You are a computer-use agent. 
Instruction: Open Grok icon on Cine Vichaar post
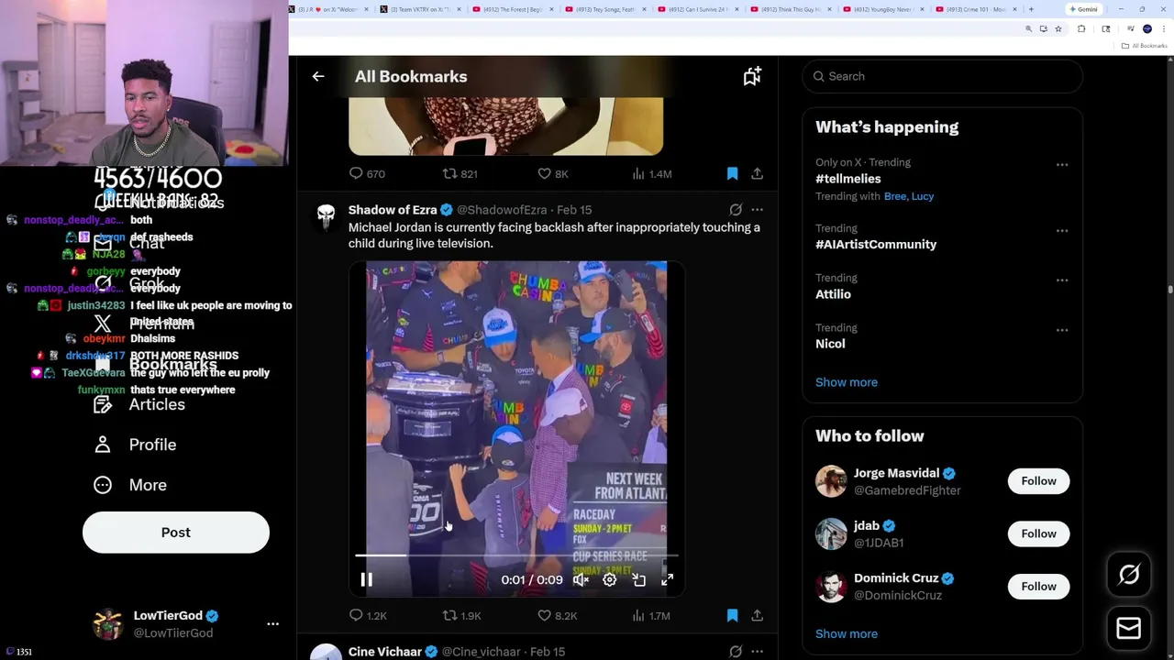(x=736, y=652)
